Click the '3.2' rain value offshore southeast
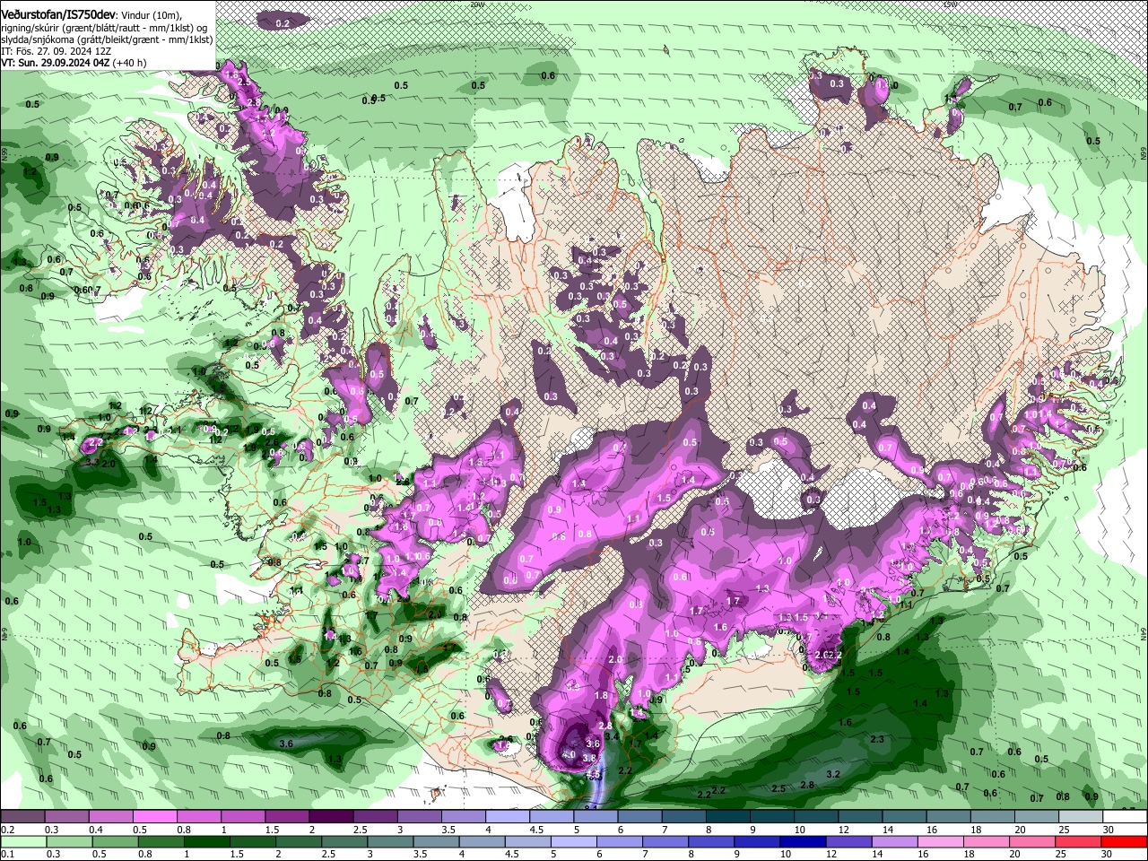 pos(832,774)
